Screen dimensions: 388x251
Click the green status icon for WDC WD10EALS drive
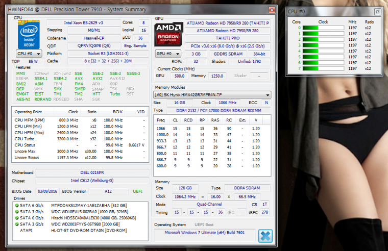coord(17,212)
